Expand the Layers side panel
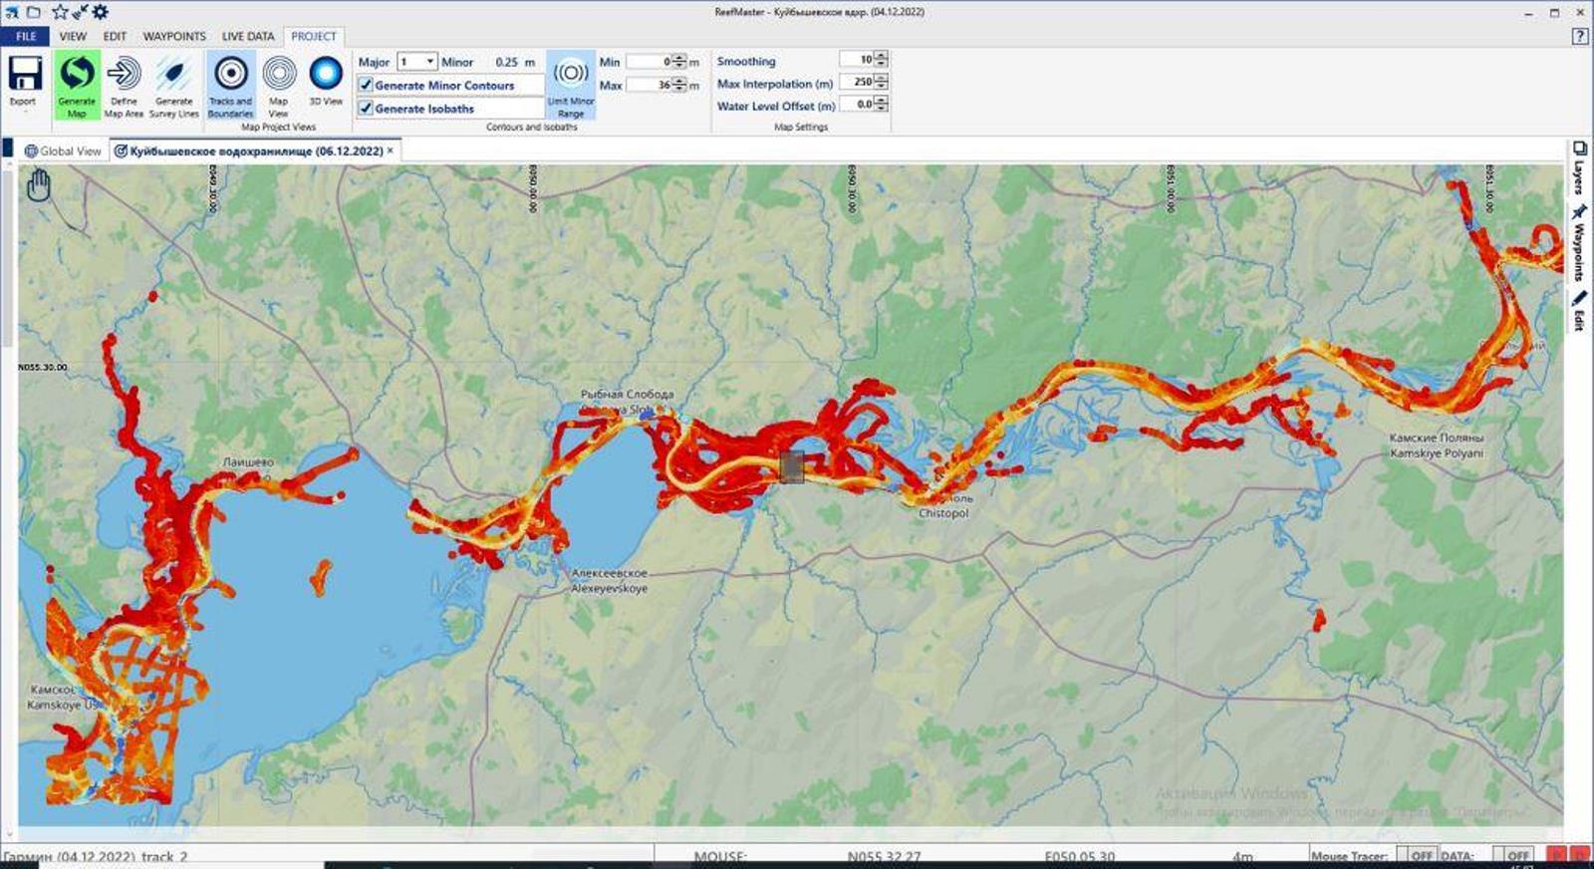 (1579, 166)
